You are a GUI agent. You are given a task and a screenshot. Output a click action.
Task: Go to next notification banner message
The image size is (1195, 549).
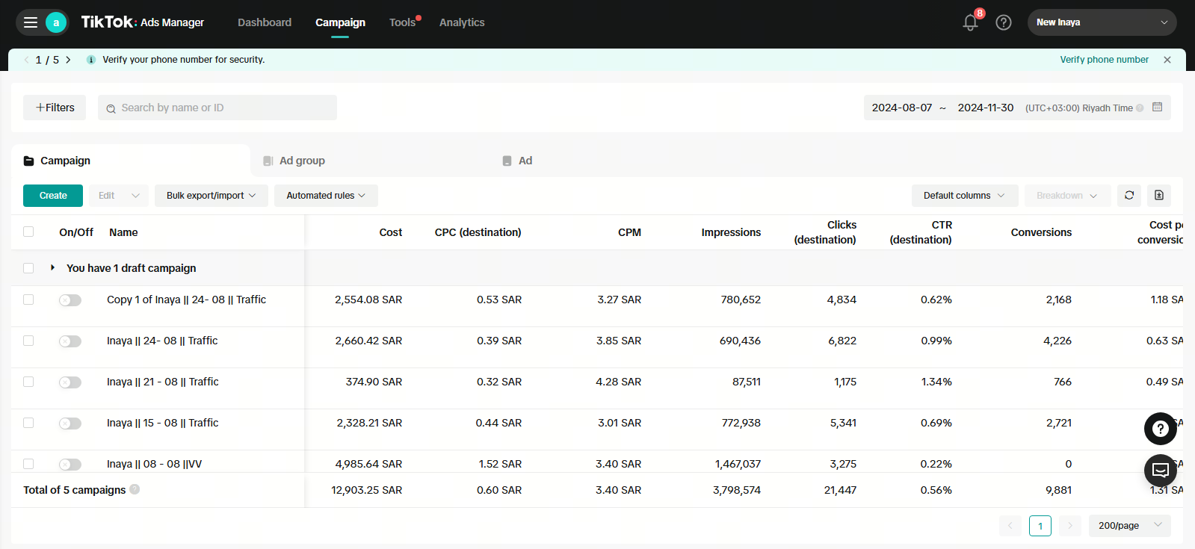(x=68, y=60)
